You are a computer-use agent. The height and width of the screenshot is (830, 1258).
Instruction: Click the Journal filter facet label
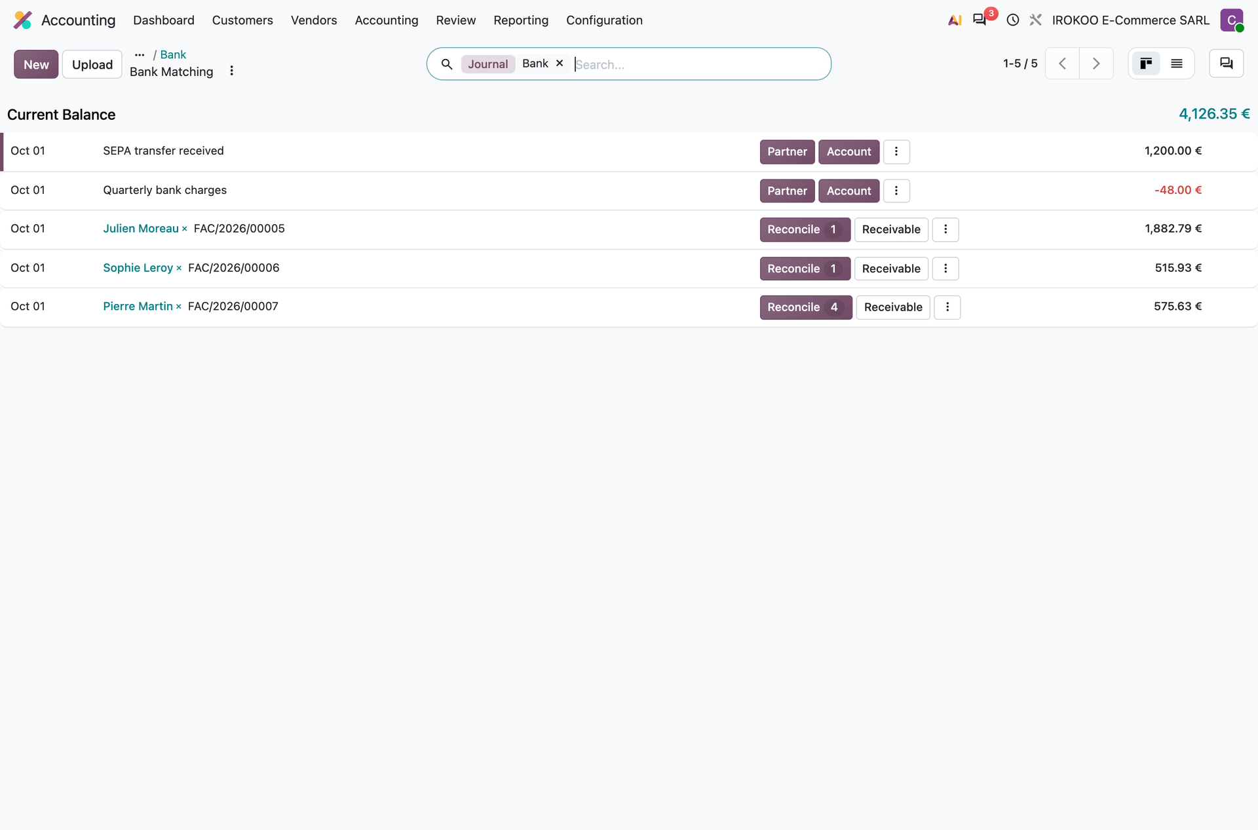487,64
